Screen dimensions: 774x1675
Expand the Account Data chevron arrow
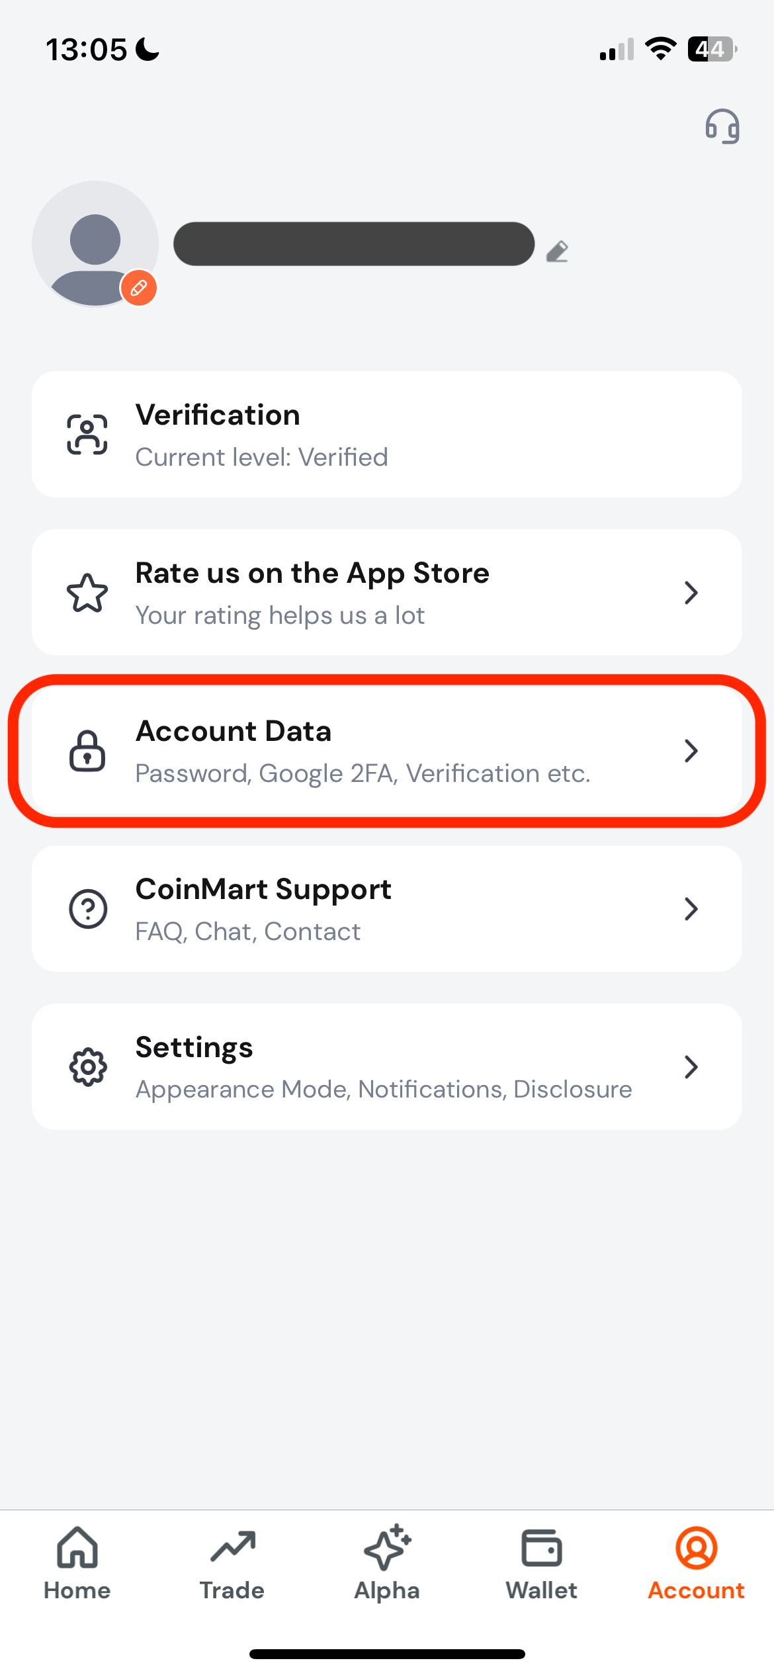pos(691,751)
